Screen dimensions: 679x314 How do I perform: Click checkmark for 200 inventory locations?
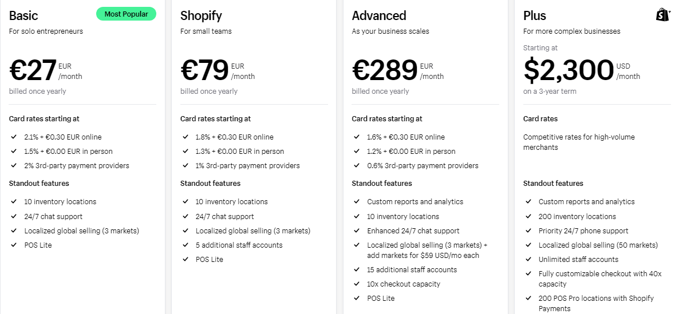click(x=528, y=217)
